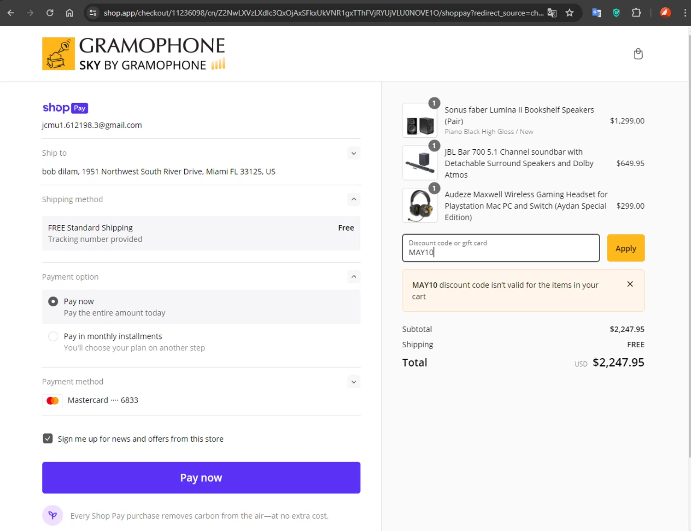Click the JBL Bar 700 product name
This screenshot has height=531, width=691.
click(519, 163)
